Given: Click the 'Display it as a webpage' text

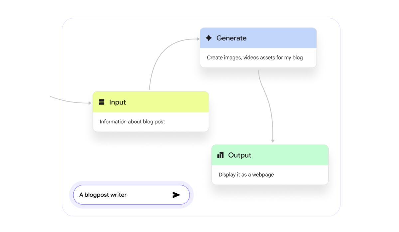Looking at the screenshot, I should [246, 174].
